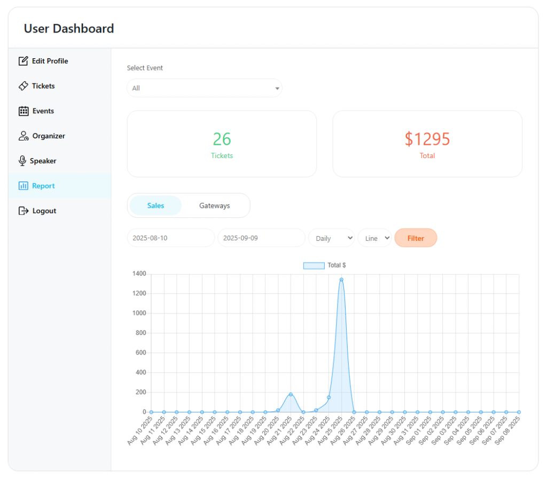Select the Sales tab
This screenshot has width=547, height=478.
(155, 205)
